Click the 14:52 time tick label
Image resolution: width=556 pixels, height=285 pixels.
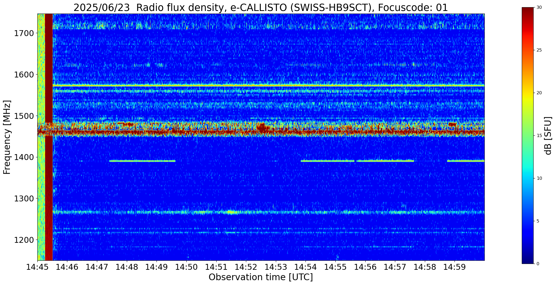tap(246, 267)
